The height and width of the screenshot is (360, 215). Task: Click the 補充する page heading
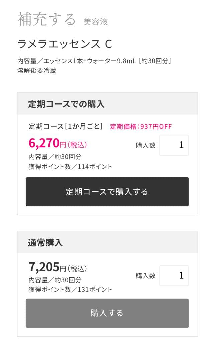coord(46,19)
